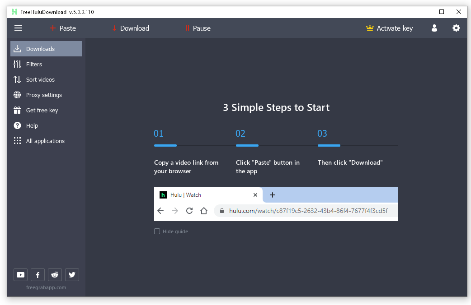
Task: Enable the Hide guide checkbox
Action: [157, 231]
